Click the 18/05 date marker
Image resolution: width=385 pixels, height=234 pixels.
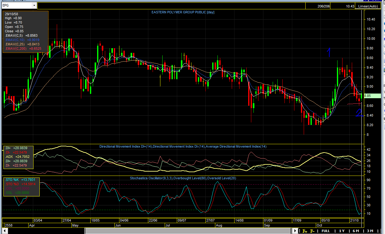coord(95,220)
